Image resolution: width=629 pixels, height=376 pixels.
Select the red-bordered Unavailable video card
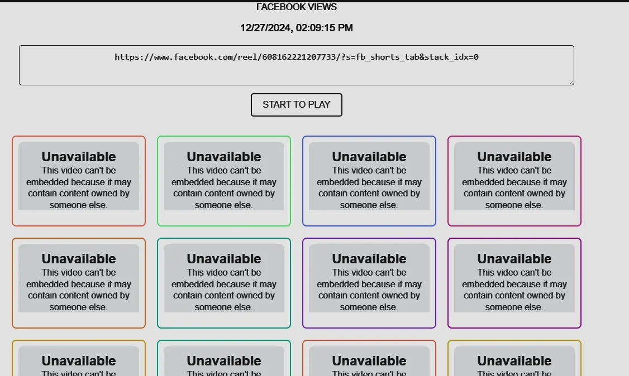point(79,181)
